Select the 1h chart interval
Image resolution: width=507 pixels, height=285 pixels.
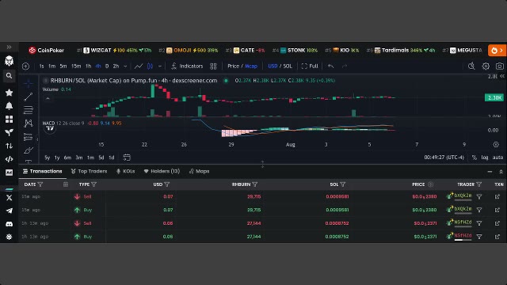click(x=88, y=66)
